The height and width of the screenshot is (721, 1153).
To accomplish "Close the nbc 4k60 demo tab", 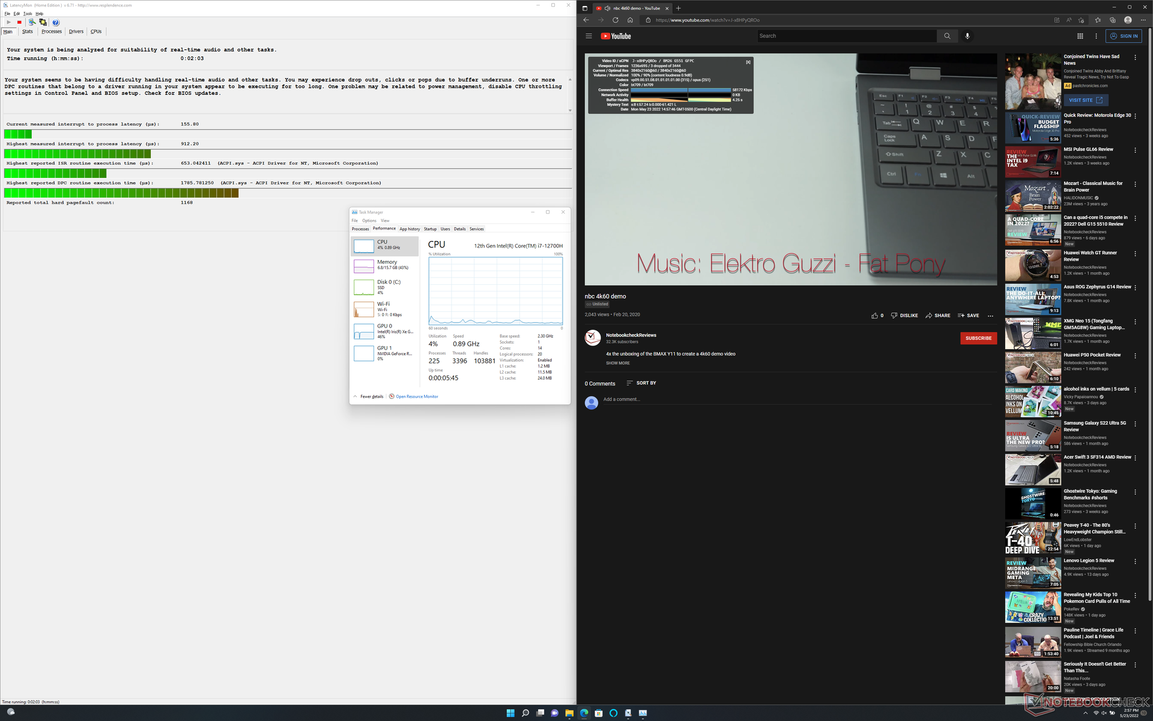I will click(x=667, y=8).
